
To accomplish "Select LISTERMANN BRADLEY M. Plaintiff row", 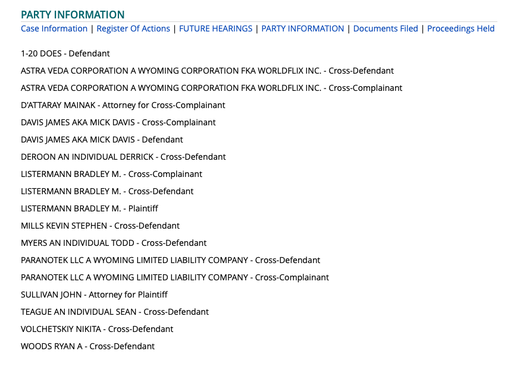I will pos(89,208).
